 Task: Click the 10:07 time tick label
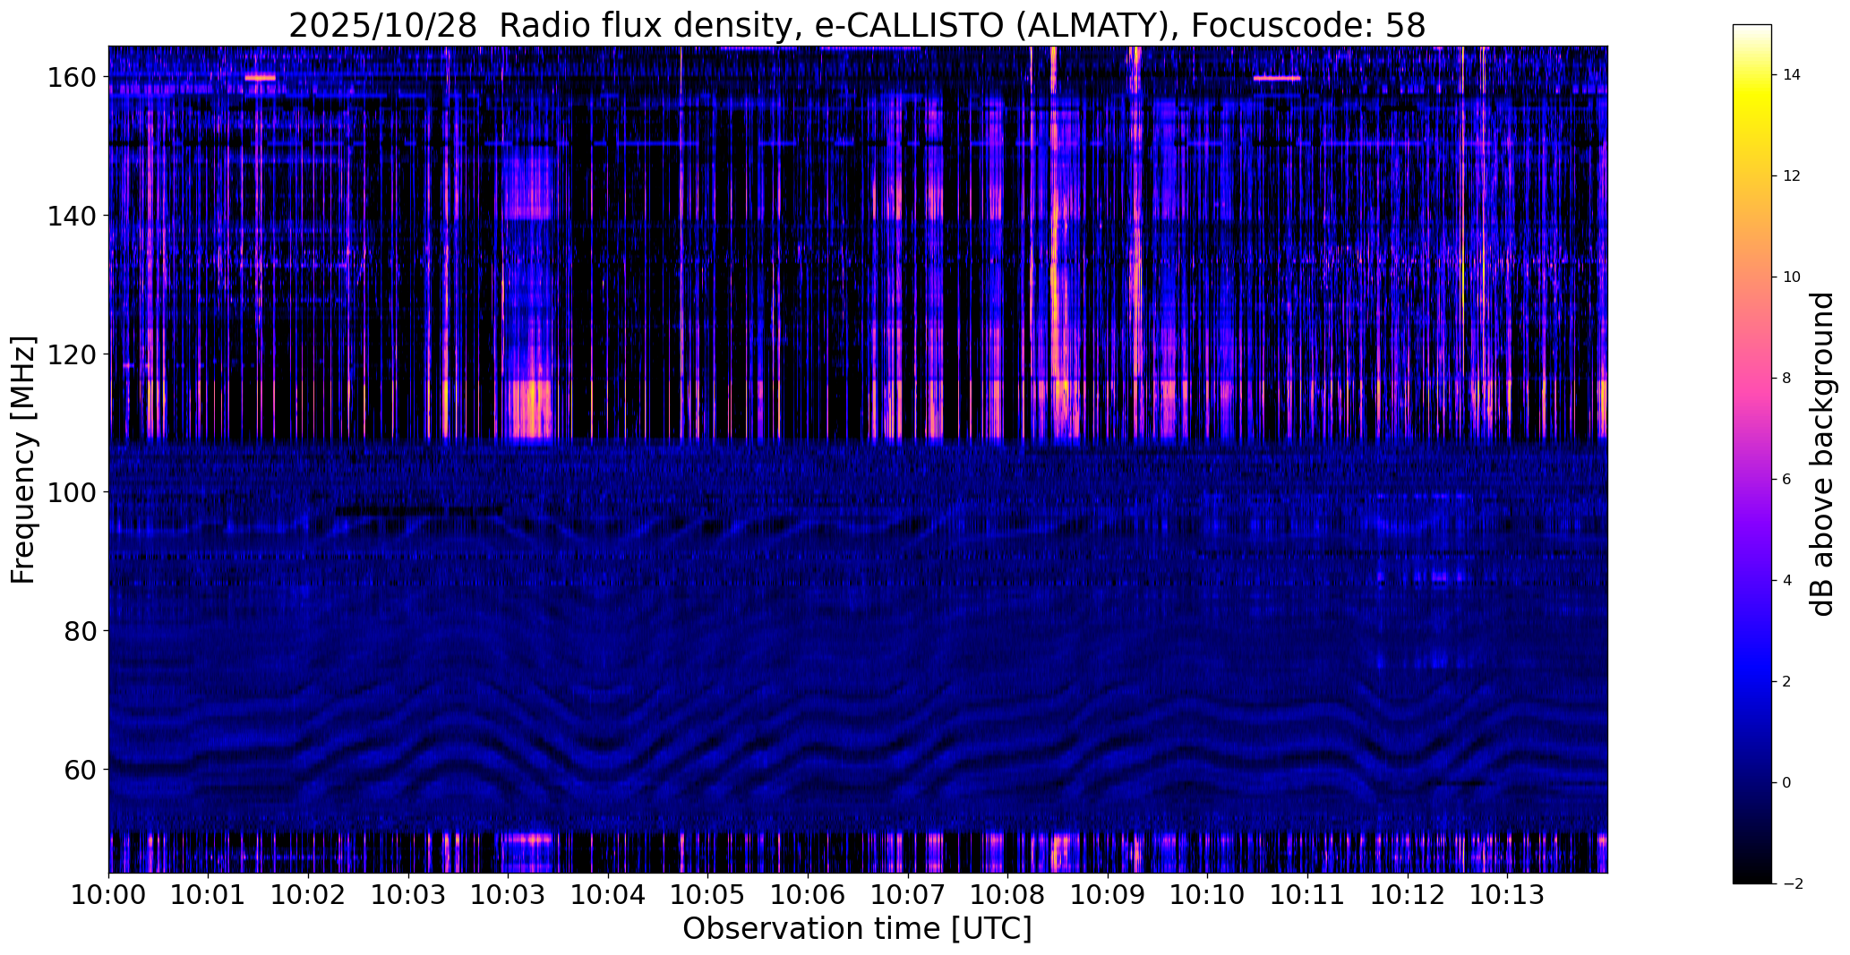click(908, 894)
